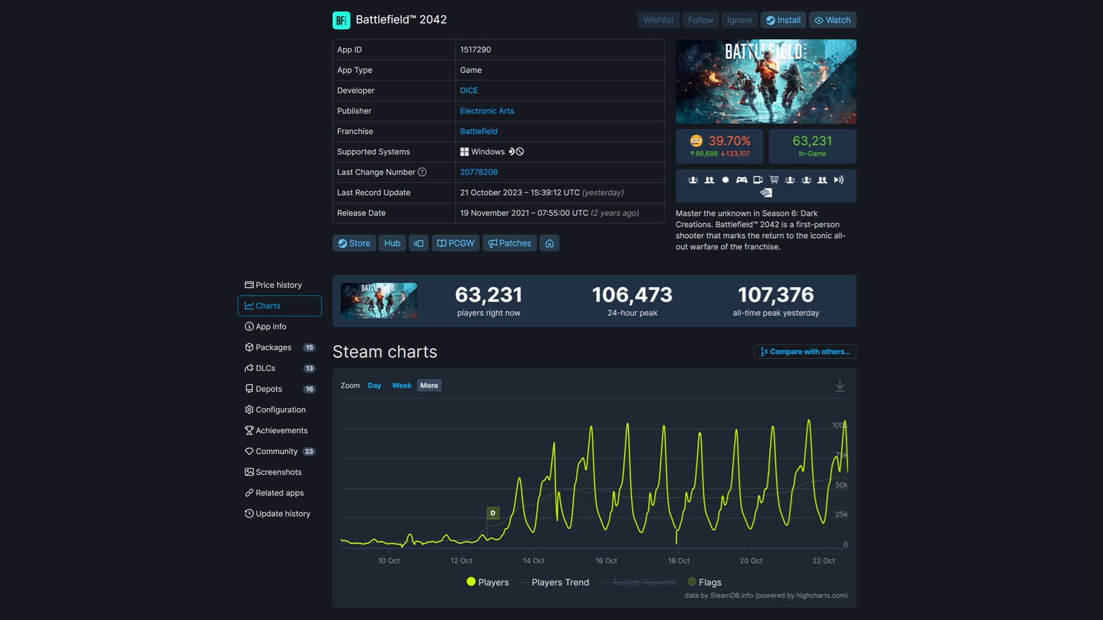This screenshot has height=620, width=1103.
Task: Click the Battlefield 2042 app icon in header
Action: [x=342, y=20]
